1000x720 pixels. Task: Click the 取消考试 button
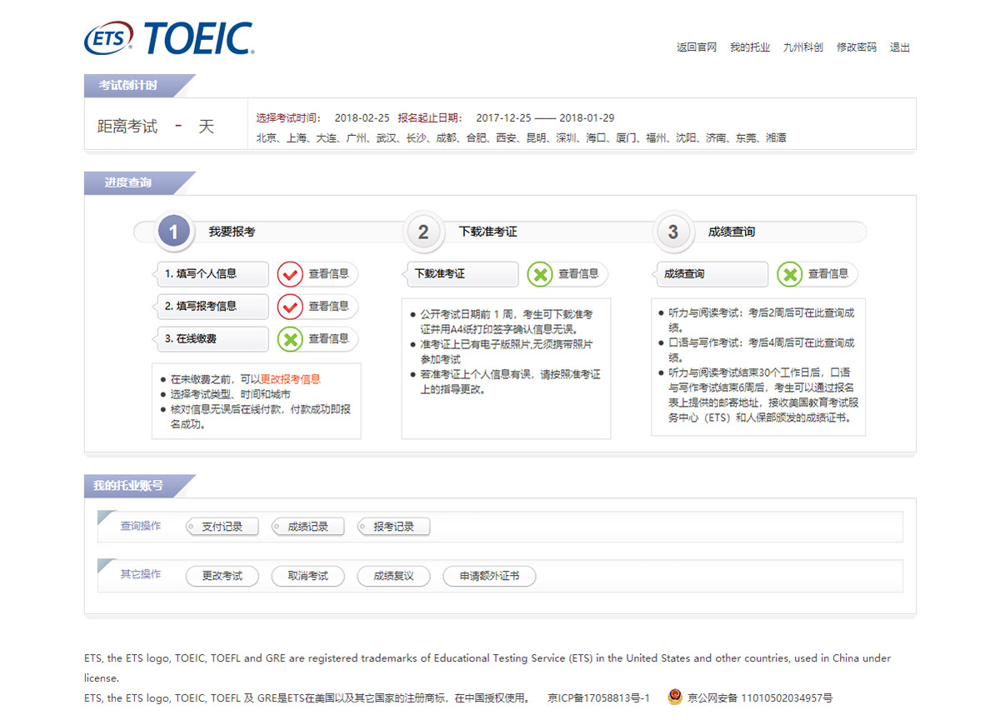(307, 576)
